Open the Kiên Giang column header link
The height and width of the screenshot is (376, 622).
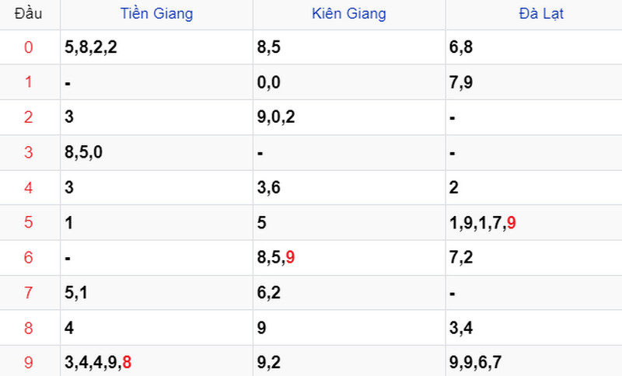click(349, 13)
